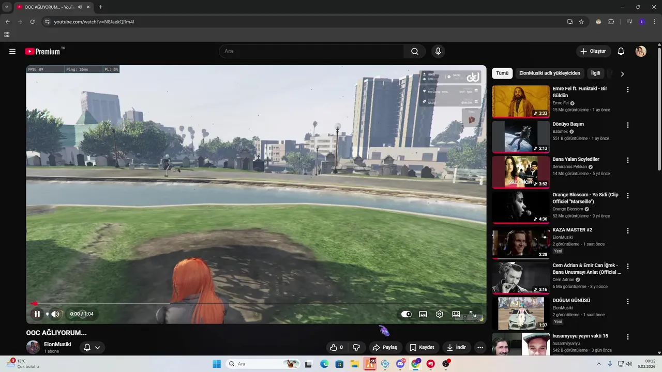Open Bana Yalan Soylediler video title
This screenshot has height=372, width=662.
pos(577,159)
